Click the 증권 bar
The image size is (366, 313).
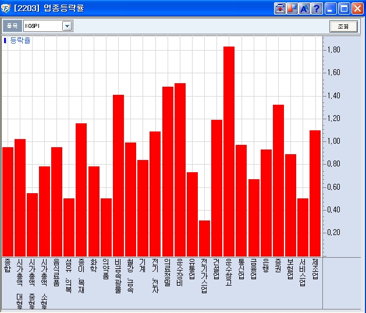(x=278, y=180)
